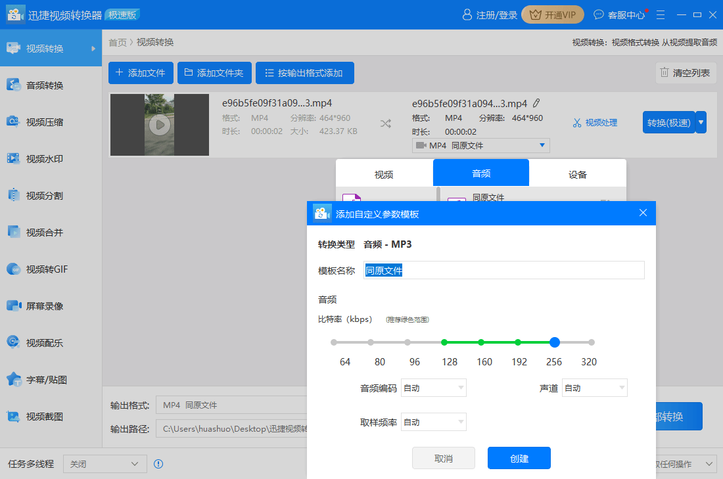Open the Video Compression (视频压缩) sidebar icon
This screenshot has height=479, width=723.
[13, 122]
